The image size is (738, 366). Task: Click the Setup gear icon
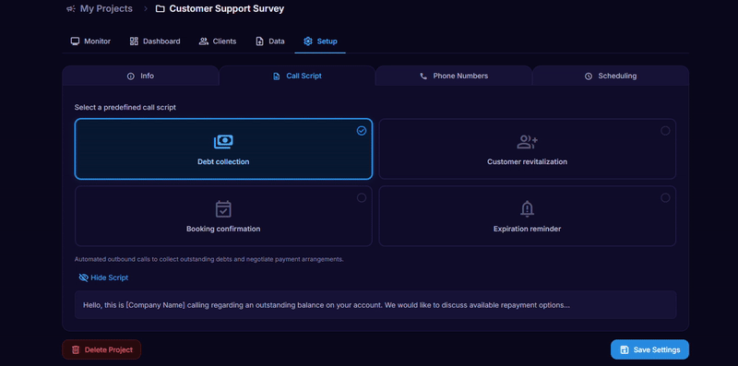308,41
